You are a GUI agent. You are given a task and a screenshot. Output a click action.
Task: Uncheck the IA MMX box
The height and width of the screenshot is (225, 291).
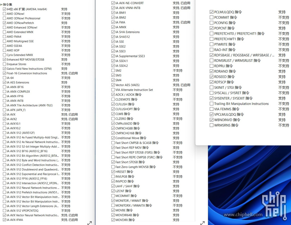[113, 27]
